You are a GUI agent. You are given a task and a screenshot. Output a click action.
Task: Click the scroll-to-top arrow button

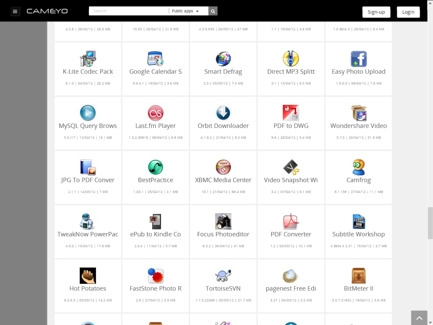pyautogui.click(x=419, y=318)
